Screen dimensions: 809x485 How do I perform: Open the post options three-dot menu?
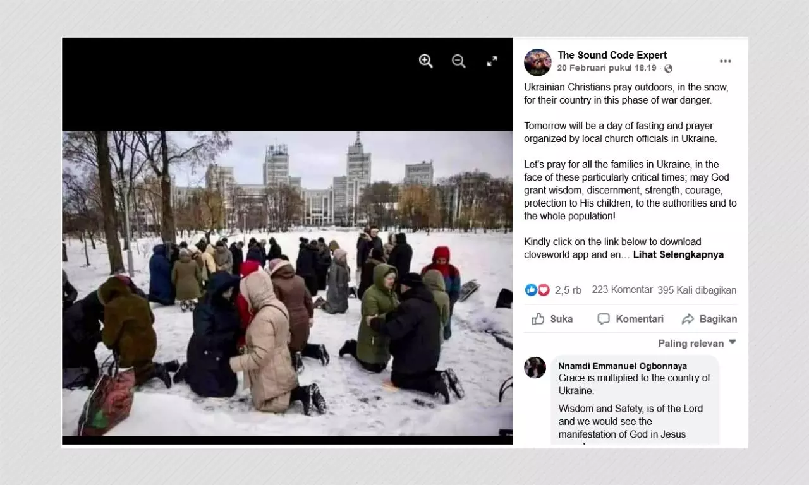[x=725, y=61]
